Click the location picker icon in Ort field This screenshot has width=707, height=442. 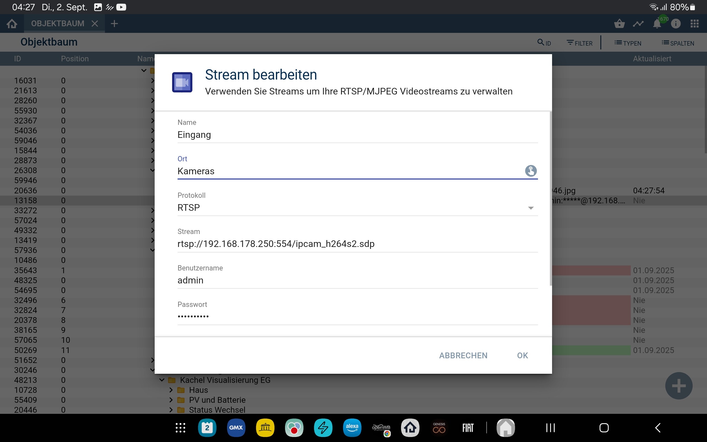pyautogui.click(x=531, y=171)
